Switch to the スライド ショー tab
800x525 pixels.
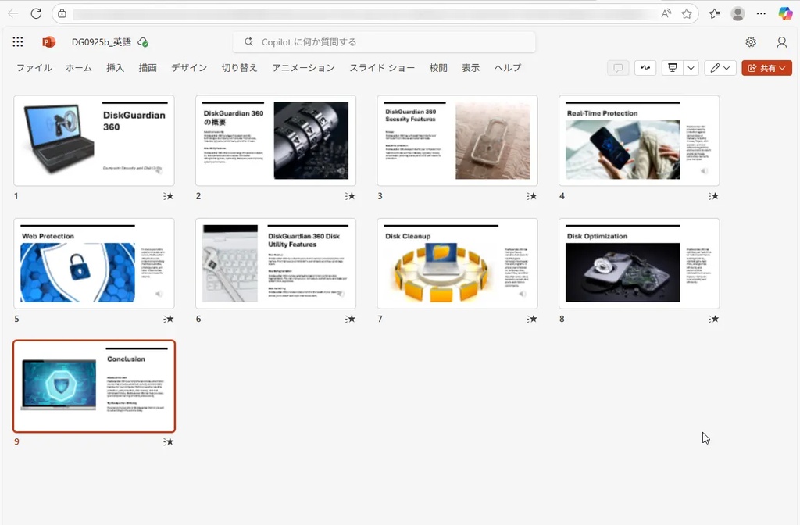click(382, 68)
